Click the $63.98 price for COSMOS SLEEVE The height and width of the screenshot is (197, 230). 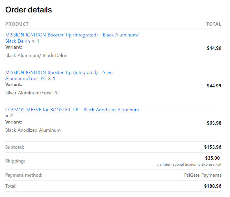tap(214, 123)
